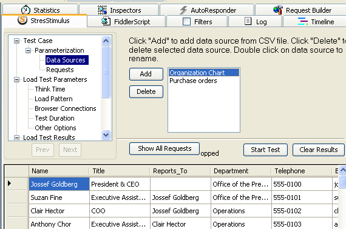Screen dimensions: 346x229
Task: Collapse the Load Test Parameters node
Action: pos(16,79)
